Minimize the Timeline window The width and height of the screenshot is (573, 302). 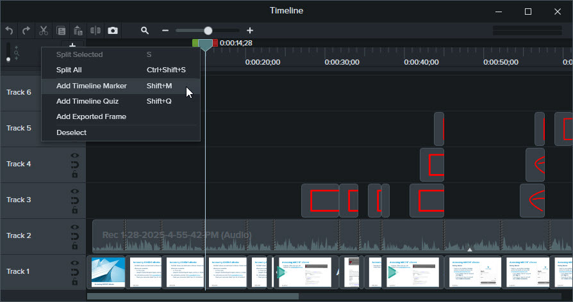point(499,12)
